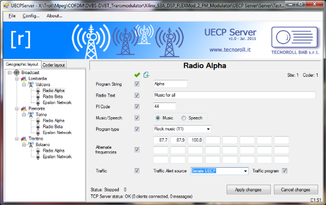The image size is (326, 205).
Task: Click the Radio Text input field
Action: coord(235,95)
